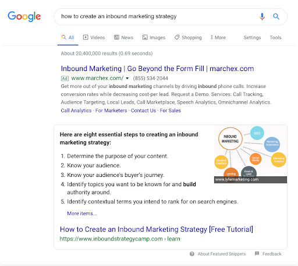Image resolution: width=298 pixels, height=266 pixels.
Task: Open the Shopping tab
Action: (188, 37)
